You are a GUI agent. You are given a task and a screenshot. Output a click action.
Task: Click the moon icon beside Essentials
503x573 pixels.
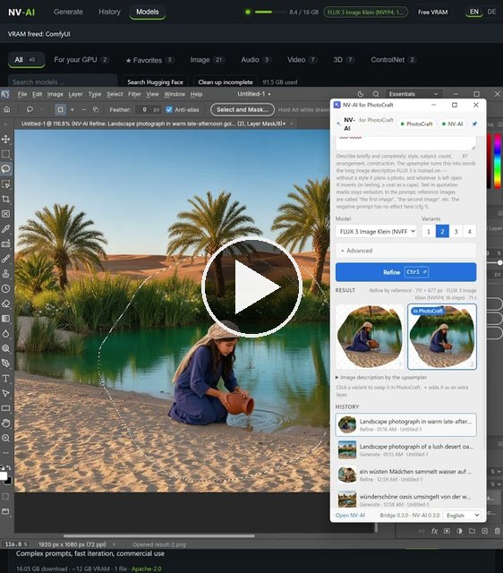(x=361, y=94)
